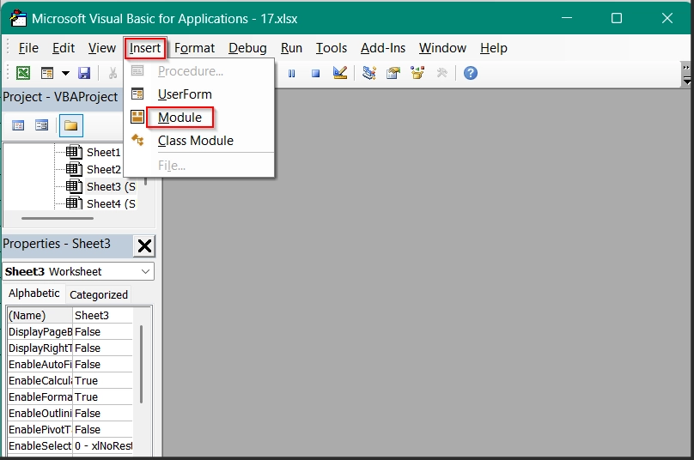Click the (Name) property label
Image resolution: width=694 pixels, height=460 pixels.
point(40,315)
